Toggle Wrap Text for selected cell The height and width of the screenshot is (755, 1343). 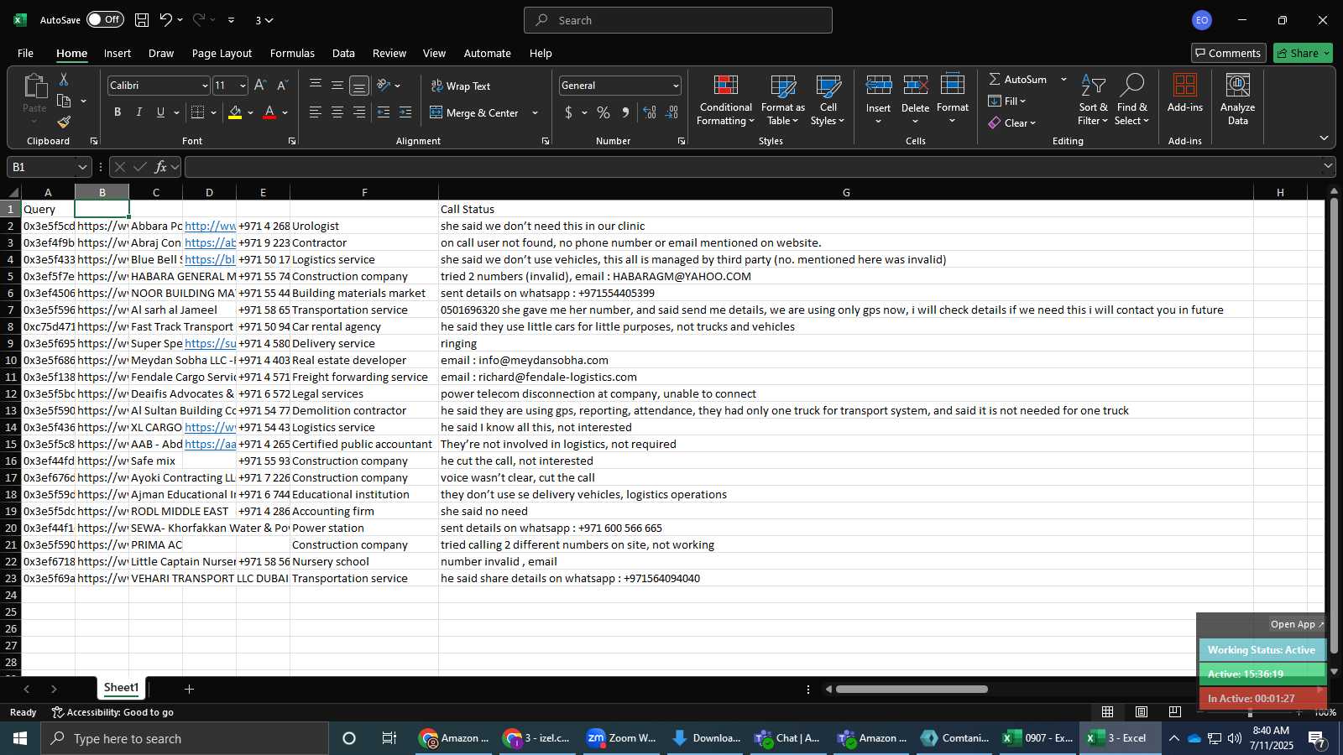coord(461,86)
